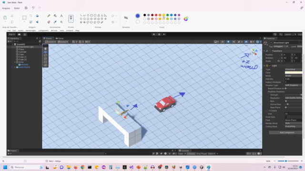
Task: Click the Paste clipboard icon
Action: [5, 18]
